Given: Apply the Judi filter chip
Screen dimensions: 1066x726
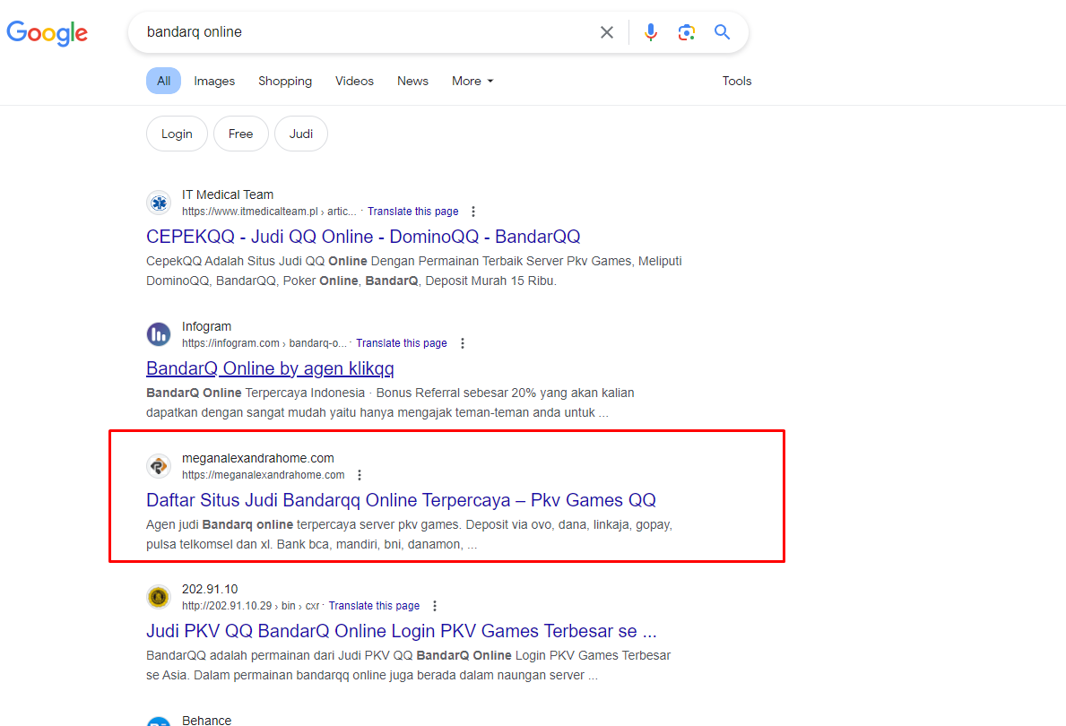Looking at the screenshot, I should coord(301,134).
